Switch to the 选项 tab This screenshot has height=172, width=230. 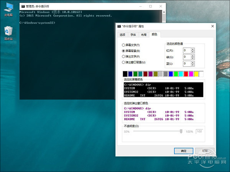123,35
